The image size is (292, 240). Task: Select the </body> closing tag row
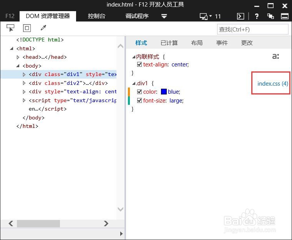click(33, 118)
